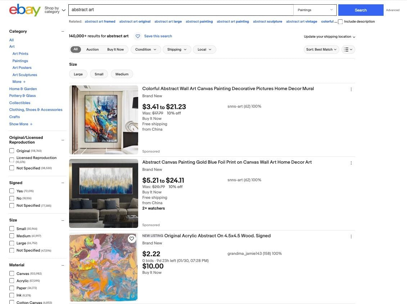Switch to the Auction tab
The height and width of the screenshot is (304, 407).
(92, 50)
